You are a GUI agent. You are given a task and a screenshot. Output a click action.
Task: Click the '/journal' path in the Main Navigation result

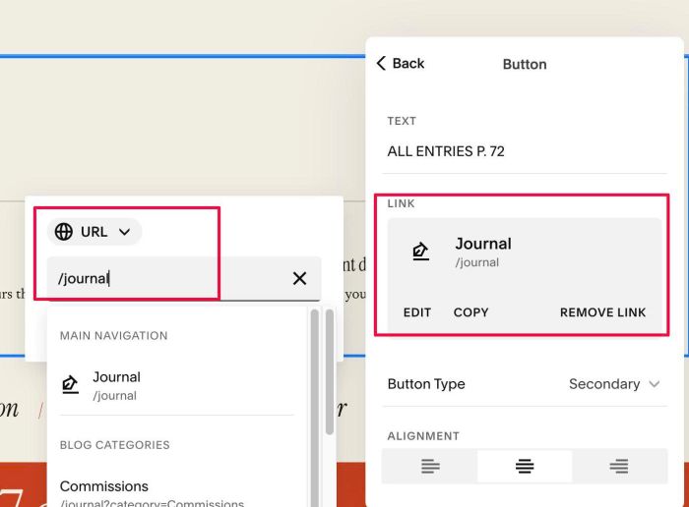115,396
